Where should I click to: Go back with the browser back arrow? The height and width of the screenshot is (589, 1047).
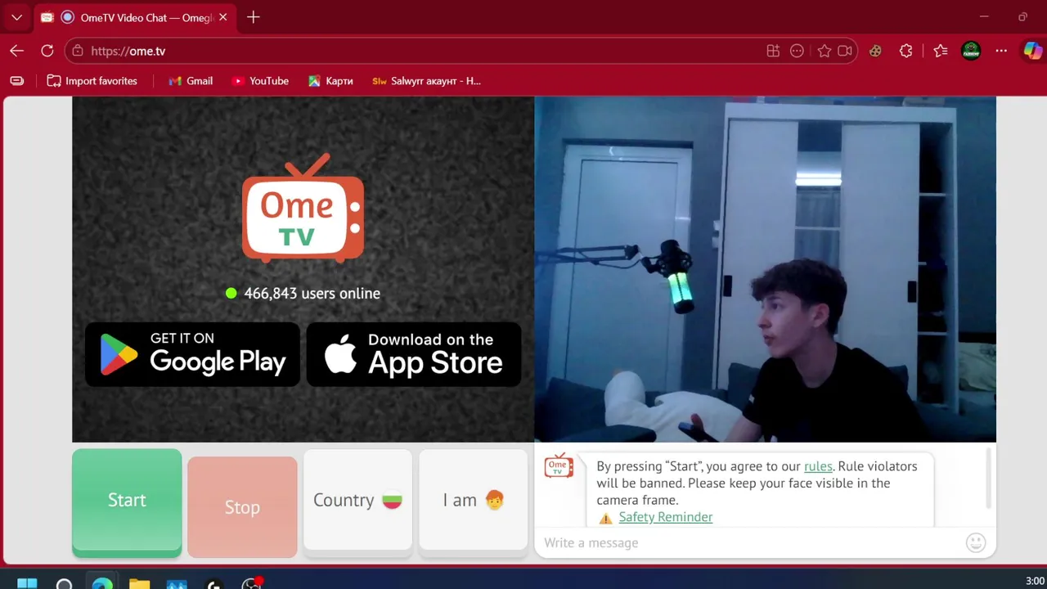[x=17, y=51]
